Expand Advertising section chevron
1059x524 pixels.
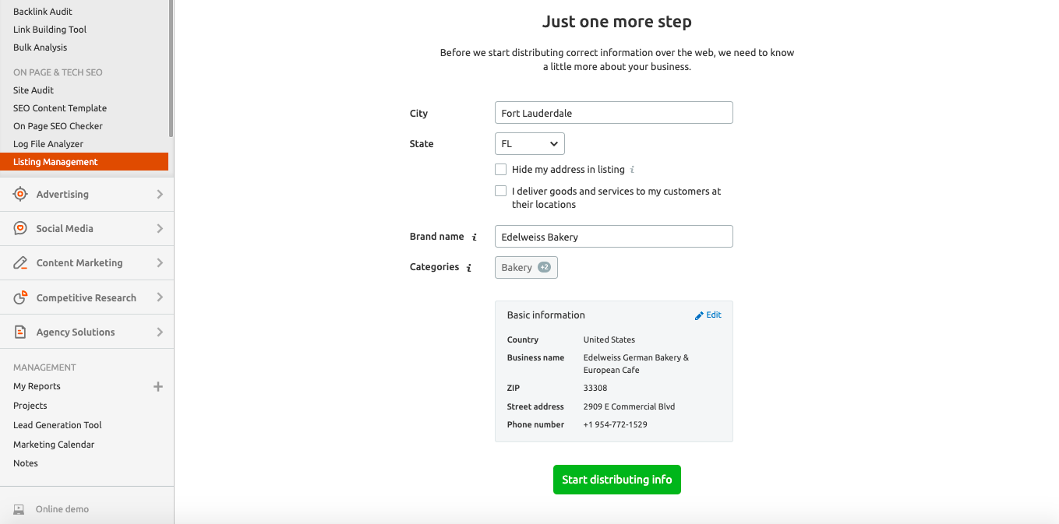(x=160, y=194)
